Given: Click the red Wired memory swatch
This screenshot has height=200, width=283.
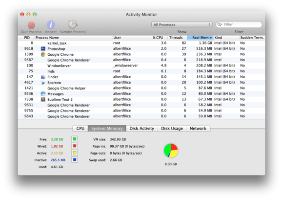Looking at the screenshot, I should [75, 146].
